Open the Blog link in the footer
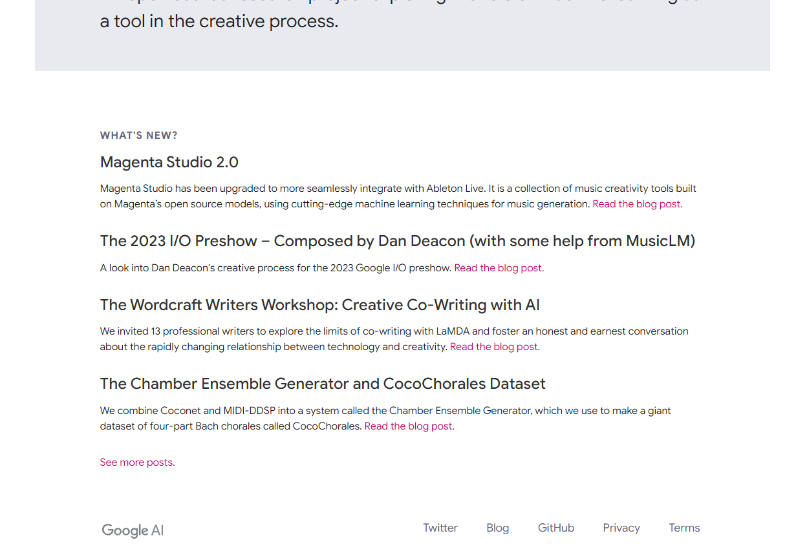Viewport: 807px width, 551px height. click(x=498, y=528)
